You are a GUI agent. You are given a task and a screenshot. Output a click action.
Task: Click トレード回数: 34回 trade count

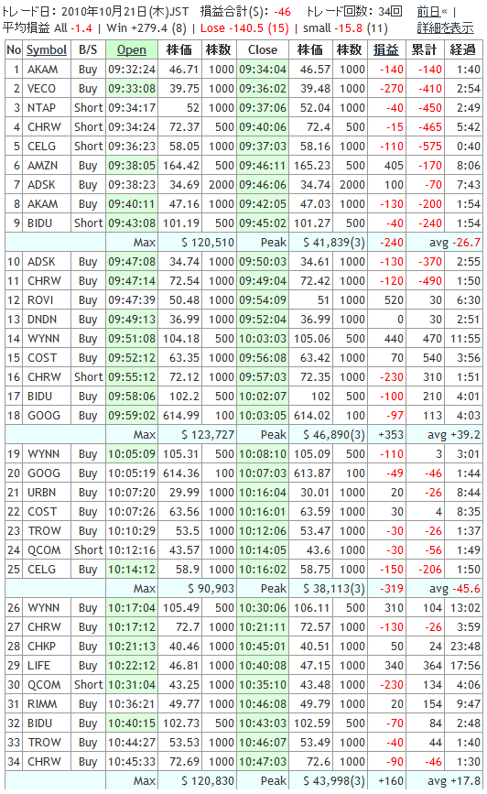tap(354, 12)
